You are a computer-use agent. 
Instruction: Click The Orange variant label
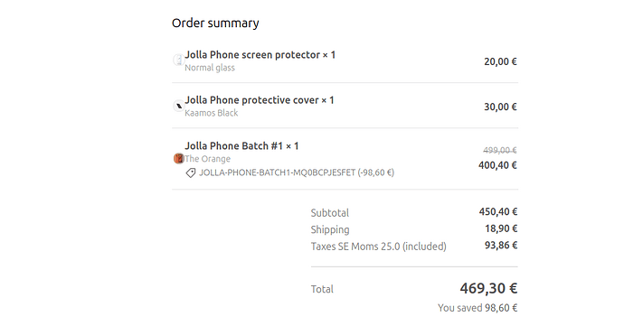click(207, 159)
